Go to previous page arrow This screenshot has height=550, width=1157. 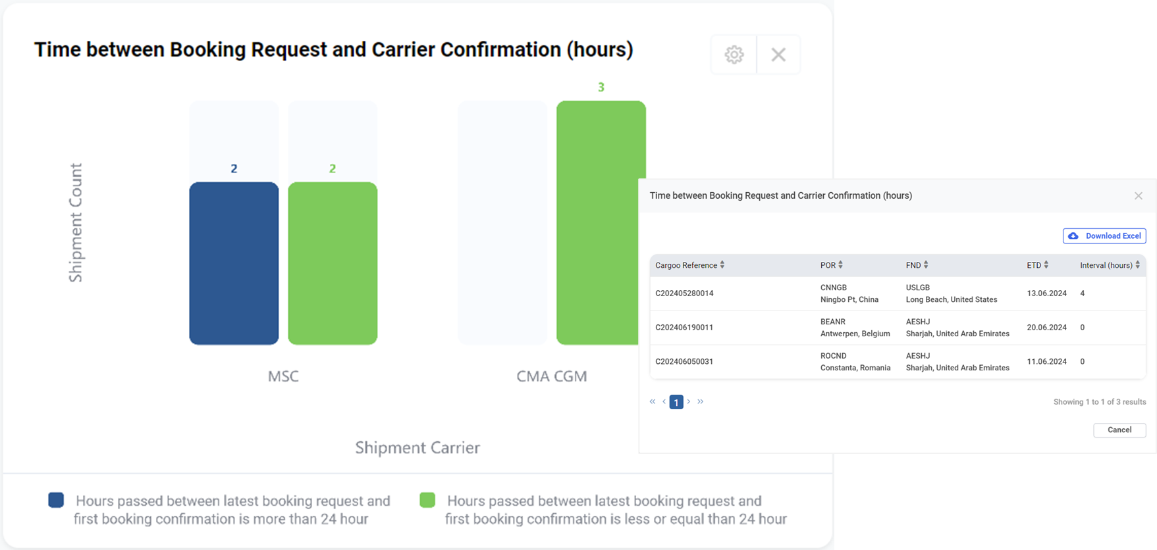664,401
